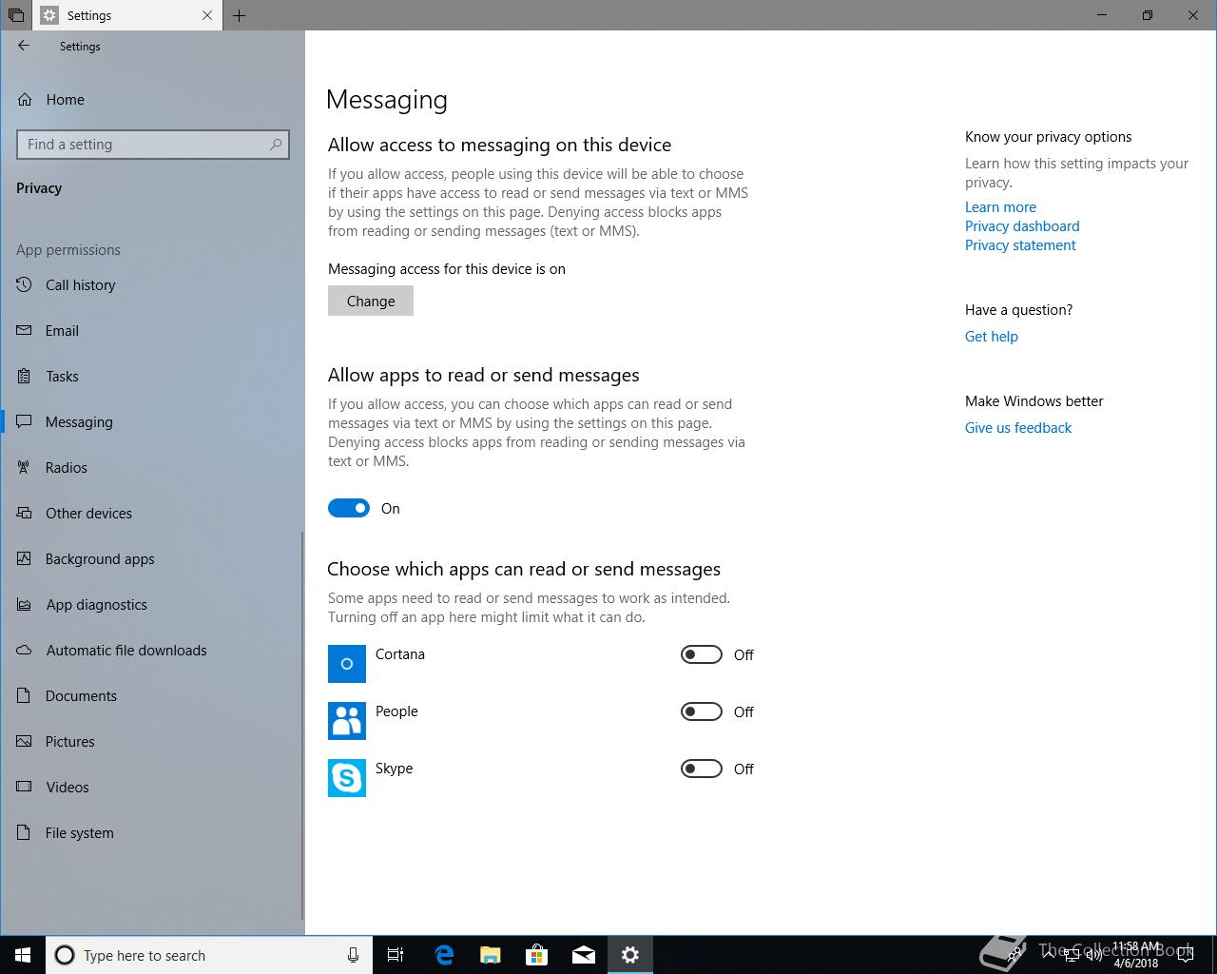
Task: Click the Email envelope icon in sidebar
Action: click(25, 331)
